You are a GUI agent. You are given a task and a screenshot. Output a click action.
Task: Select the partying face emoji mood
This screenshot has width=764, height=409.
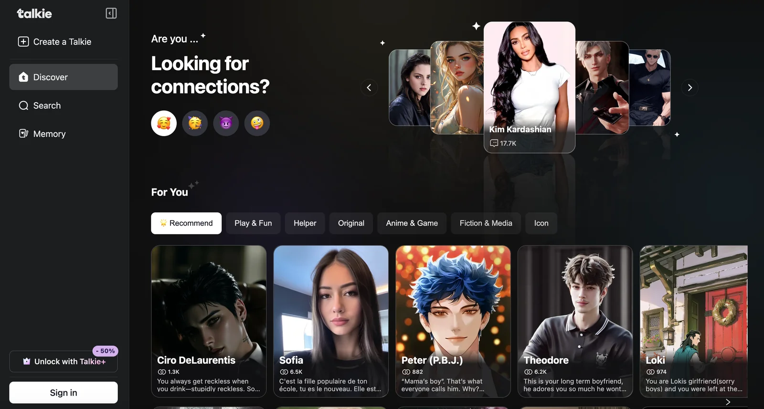point(195,123)
